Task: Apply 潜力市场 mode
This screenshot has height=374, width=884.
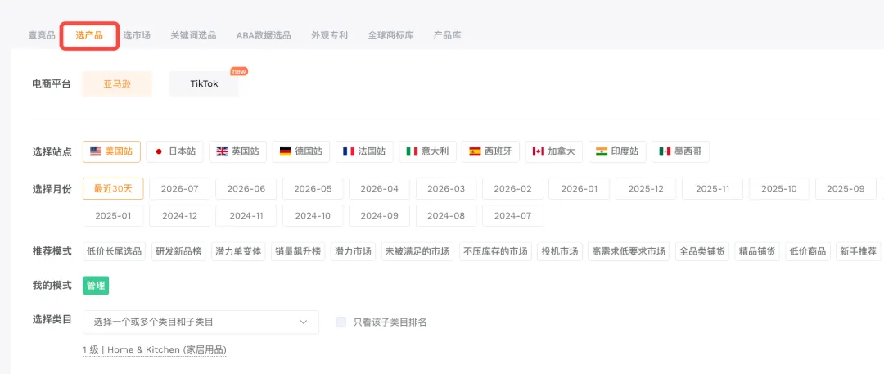Action: [354, 251]
